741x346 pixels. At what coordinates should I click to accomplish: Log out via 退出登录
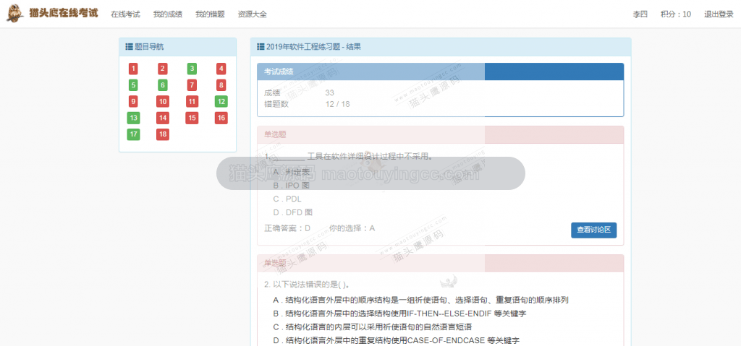pyautogui.click(x=719, y=14)
